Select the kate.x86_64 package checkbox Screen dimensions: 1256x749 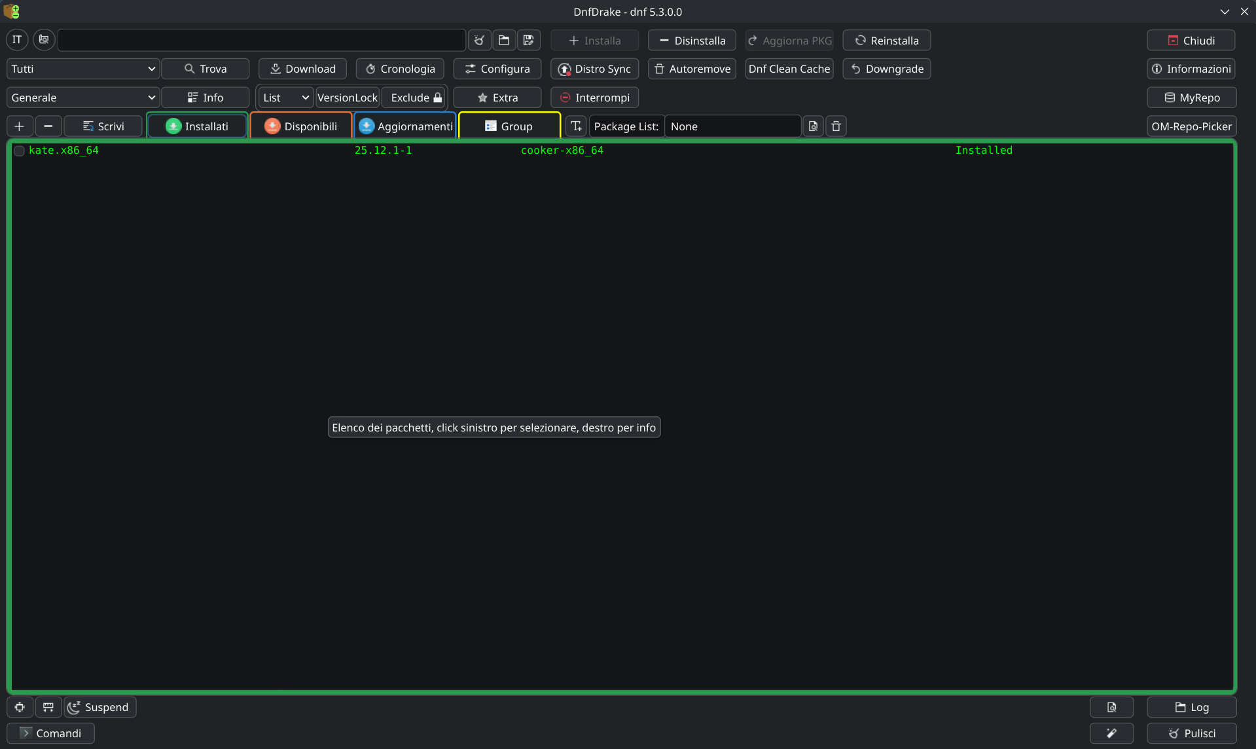pyautogui.click(x=20, y=151)
